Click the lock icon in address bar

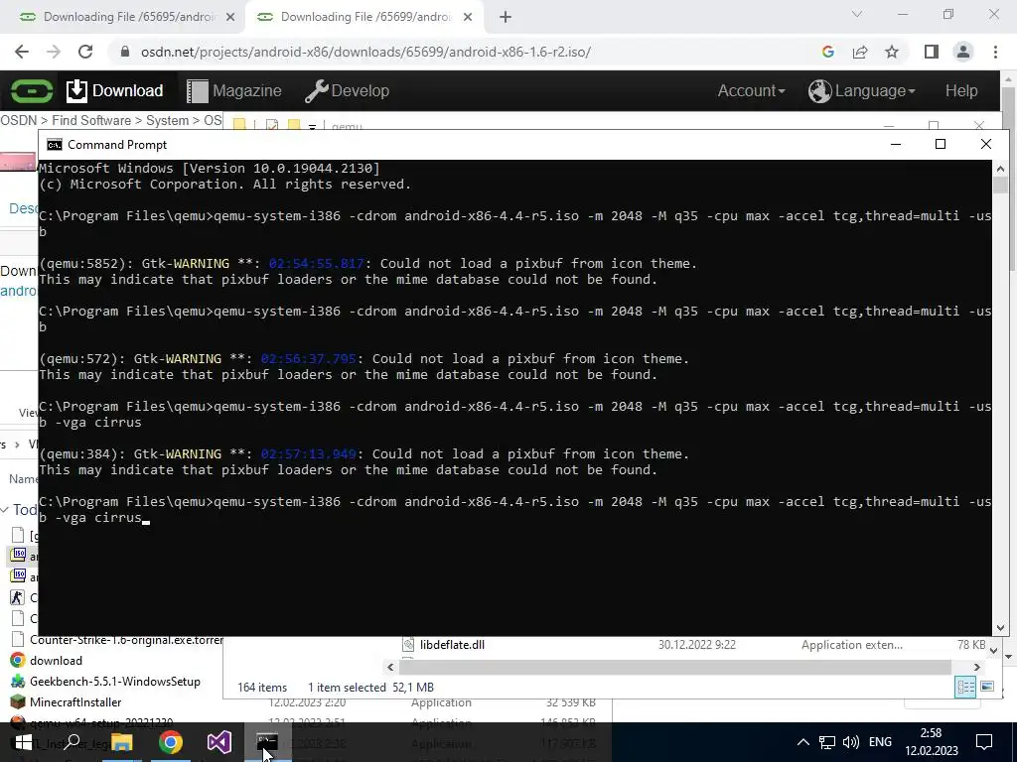coord(125,52)
